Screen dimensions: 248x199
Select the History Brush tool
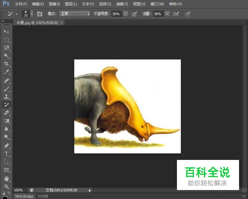(6, 105)
